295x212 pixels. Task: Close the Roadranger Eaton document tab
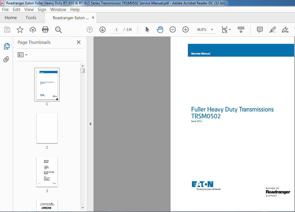coord(93,18)
